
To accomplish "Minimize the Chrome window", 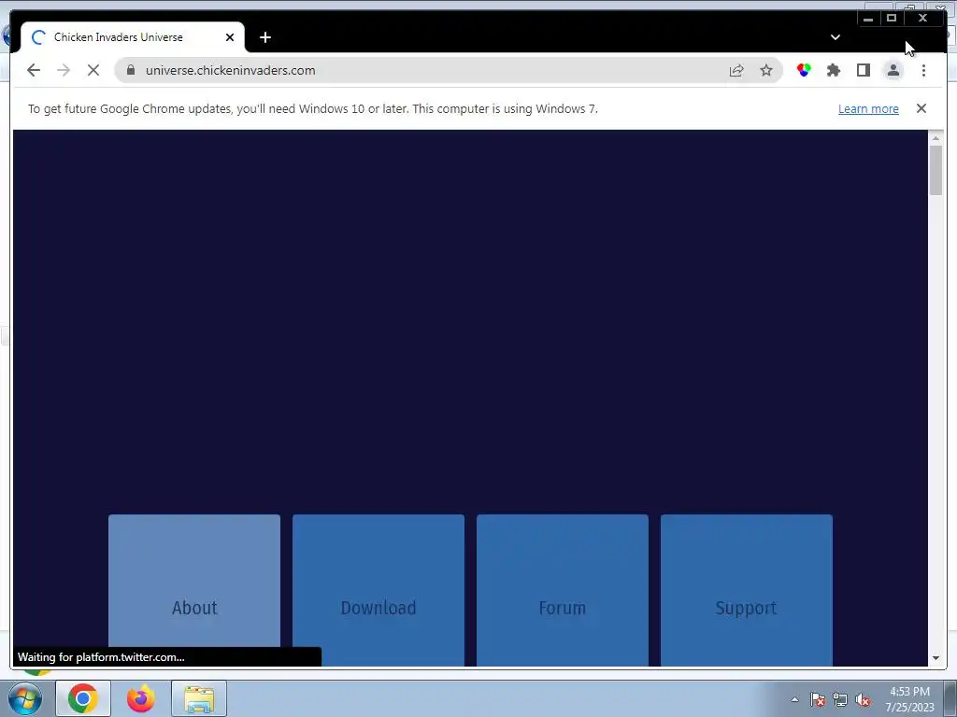I will (868, 19).
